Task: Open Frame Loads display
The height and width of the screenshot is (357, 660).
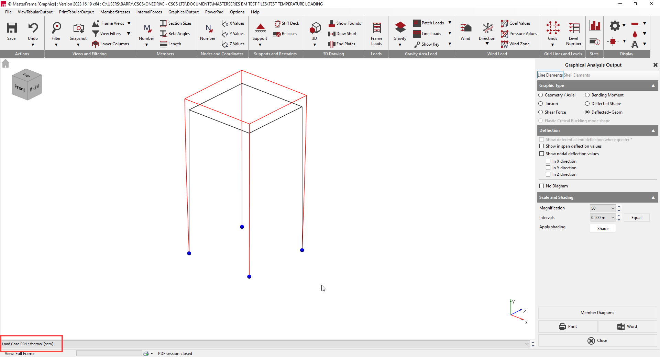Action: tap(377, 34)
